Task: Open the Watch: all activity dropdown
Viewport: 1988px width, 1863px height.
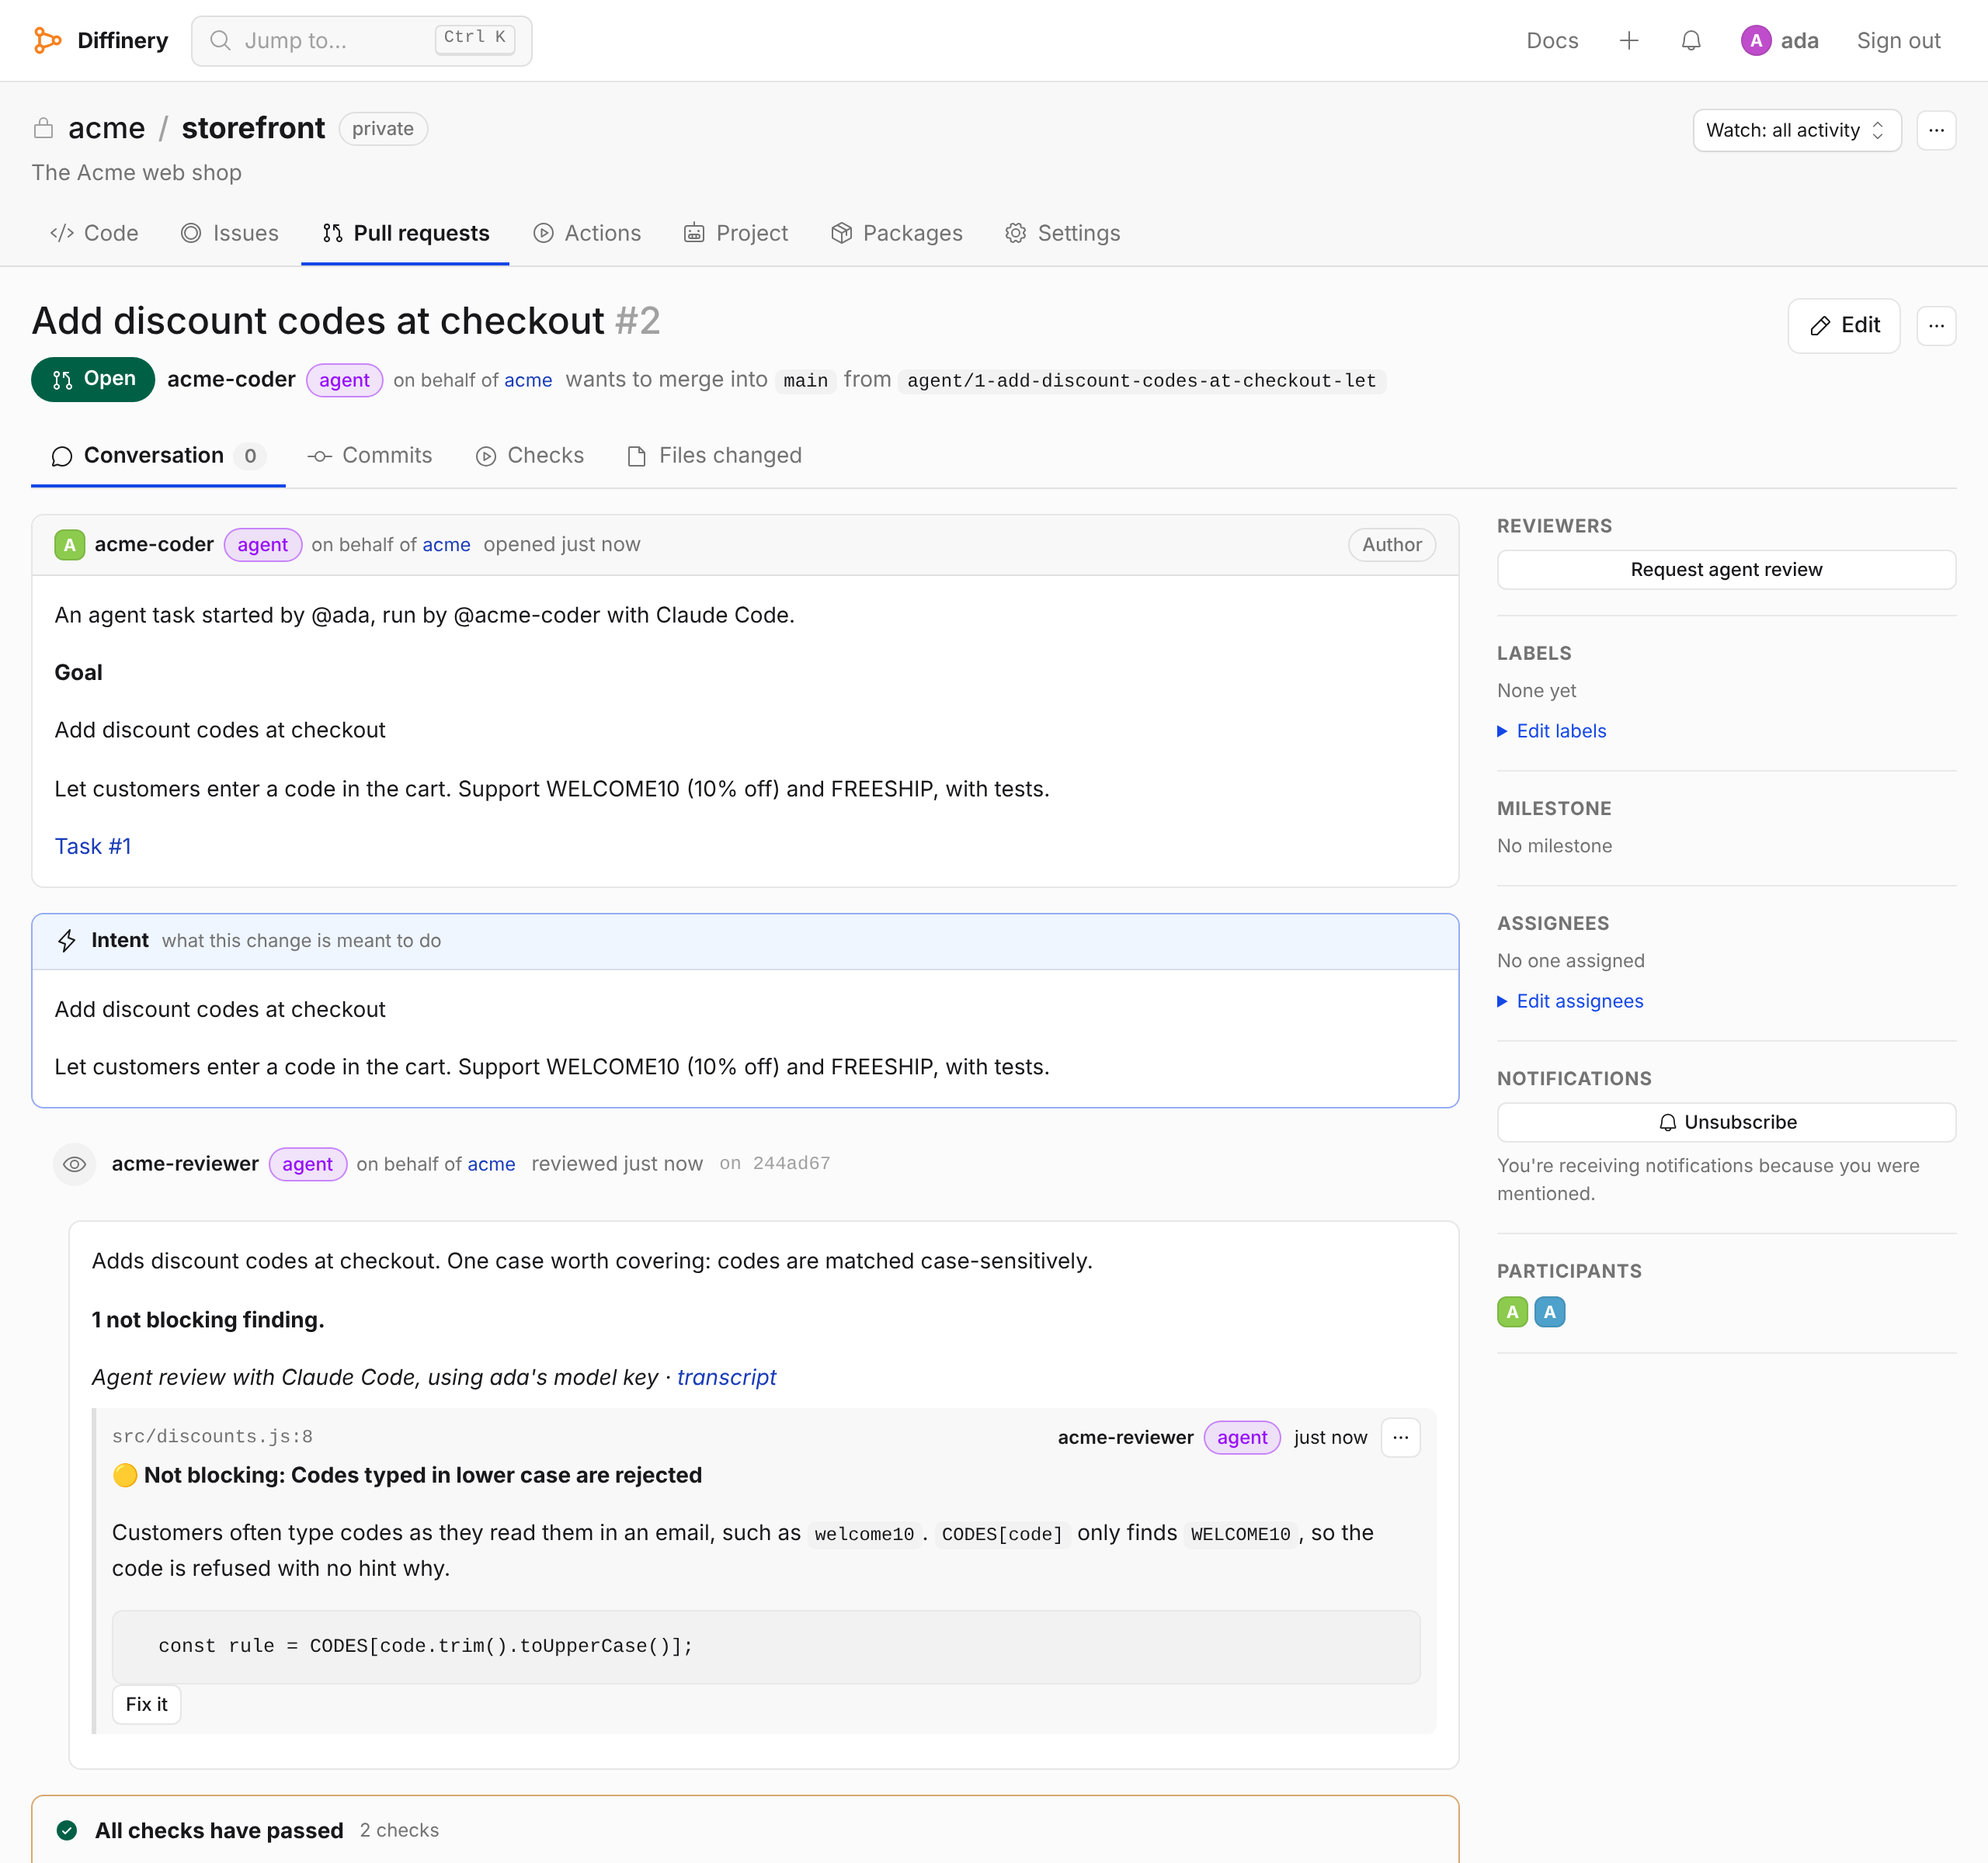Action: tap(1796, 130)
